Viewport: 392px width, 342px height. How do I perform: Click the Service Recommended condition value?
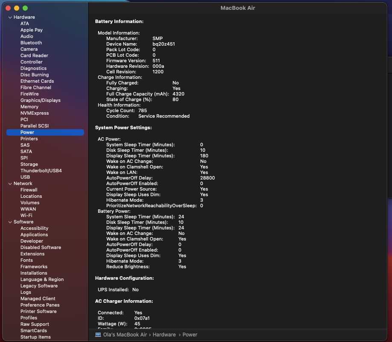pos(164,116)
